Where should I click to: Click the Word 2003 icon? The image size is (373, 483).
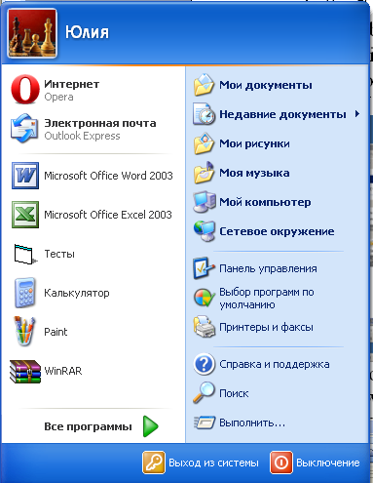pyautogui.click(x=25, y=176)
